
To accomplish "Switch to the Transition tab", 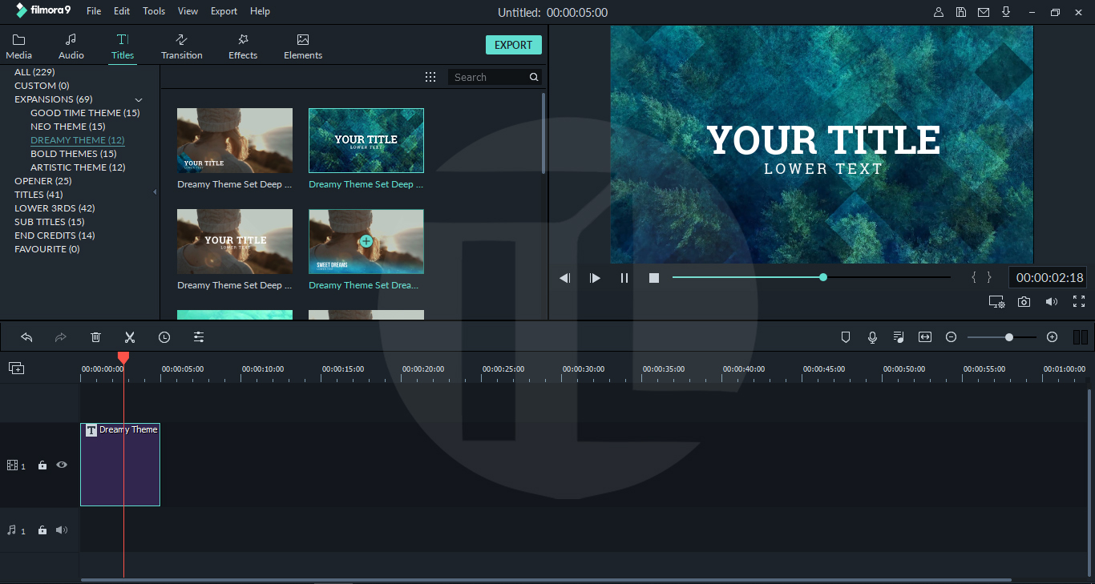I will point(181,46).
